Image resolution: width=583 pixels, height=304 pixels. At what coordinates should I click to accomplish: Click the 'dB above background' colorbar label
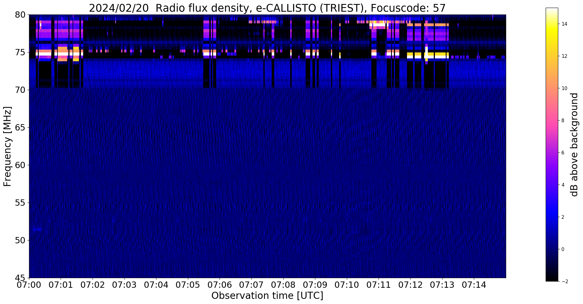tap(574, 145)
